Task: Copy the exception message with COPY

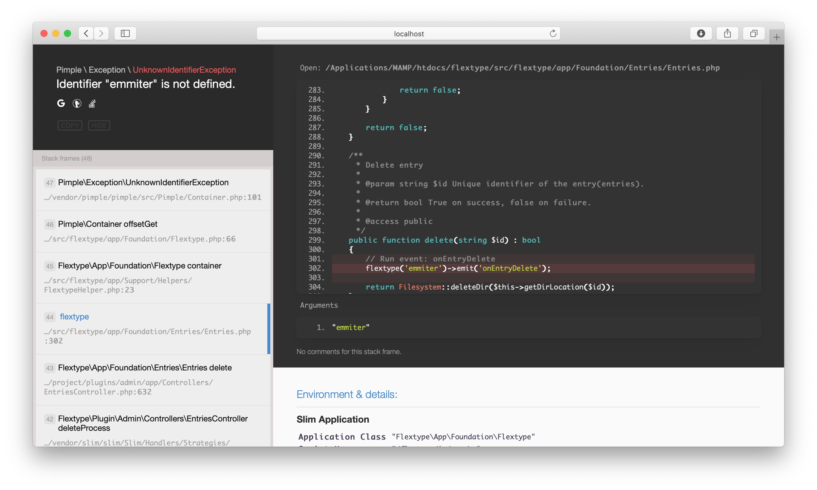Action: (70, 125)
